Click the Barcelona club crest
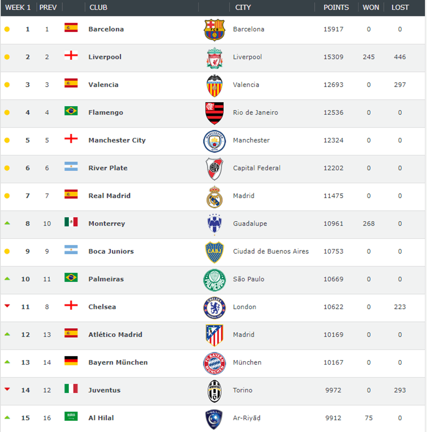 pos(214,30)
